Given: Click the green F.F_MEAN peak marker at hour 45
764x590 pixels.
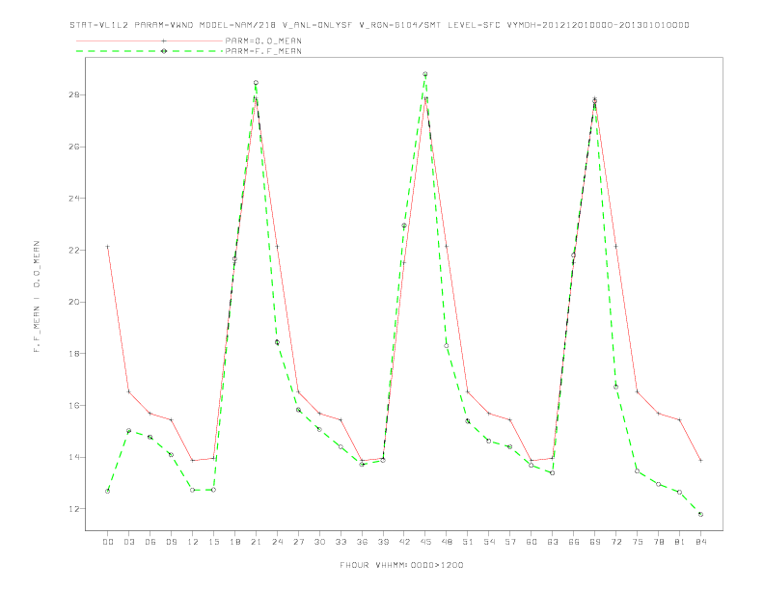Looking at the screenshot, I should pyautogui.click(x=425, y=74).
